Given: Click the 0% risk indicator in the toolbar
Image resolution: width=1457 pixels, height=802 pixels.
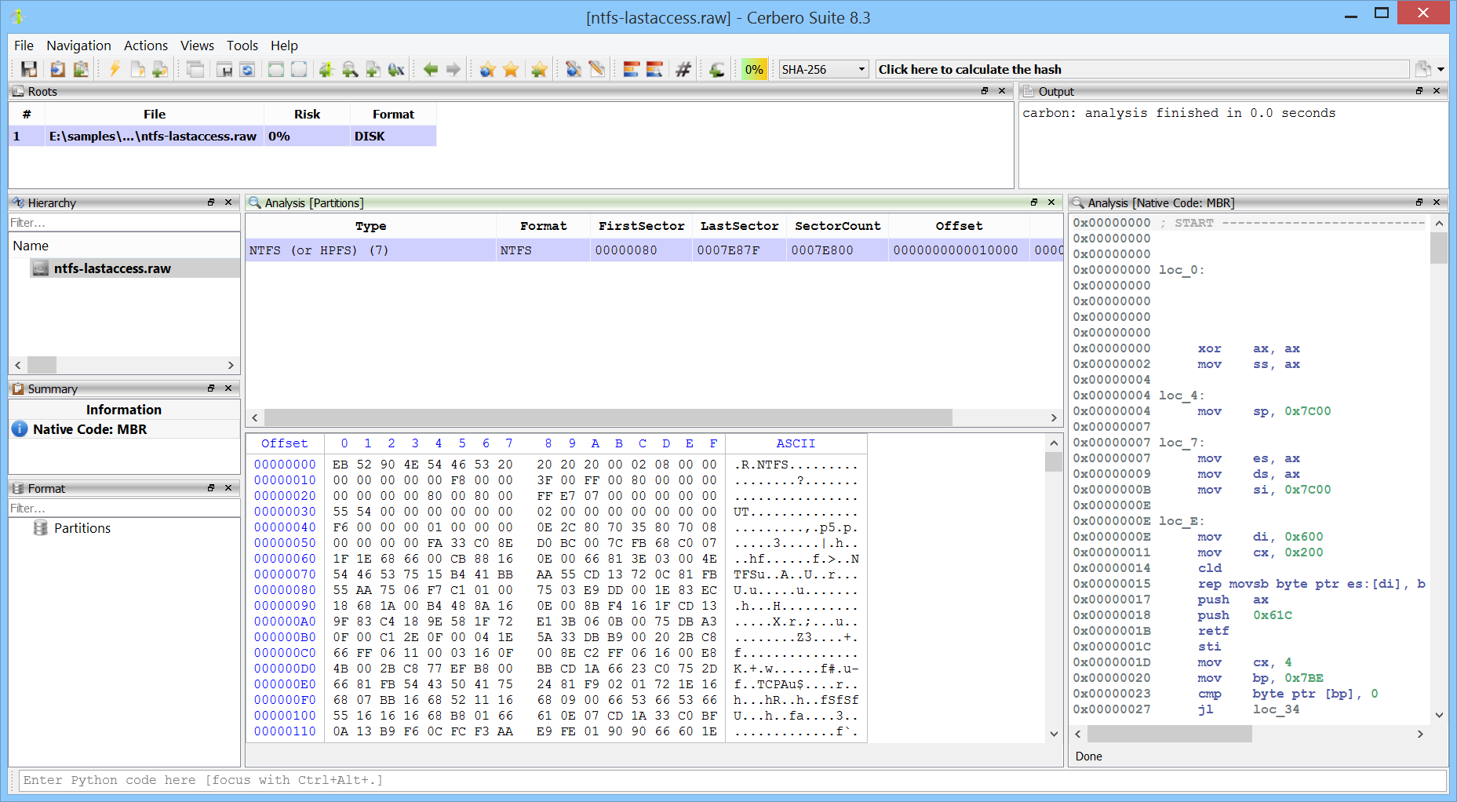Looking at the screenshot, I should tap(754, 69).
